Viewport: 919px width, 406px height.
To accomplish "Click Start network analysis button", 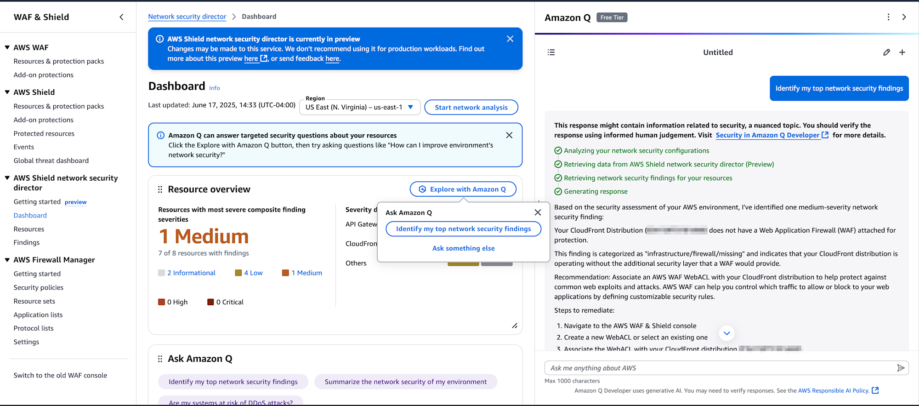I will point(471,107).
